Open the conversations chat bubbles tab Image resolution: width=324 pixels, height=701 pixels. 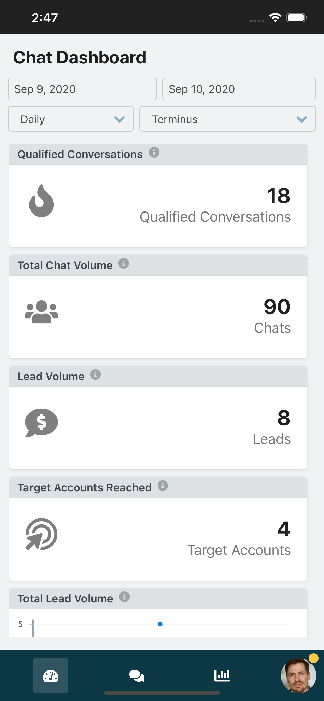136,676
